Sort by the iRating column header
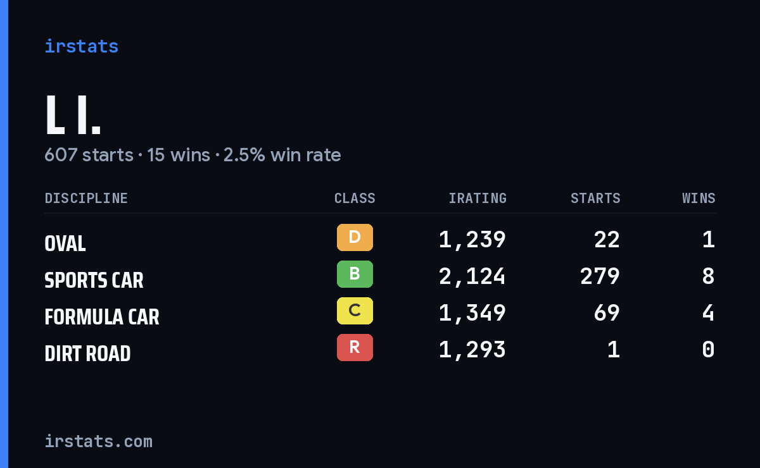Screen dimensions: 760x468 click(478, 198)
